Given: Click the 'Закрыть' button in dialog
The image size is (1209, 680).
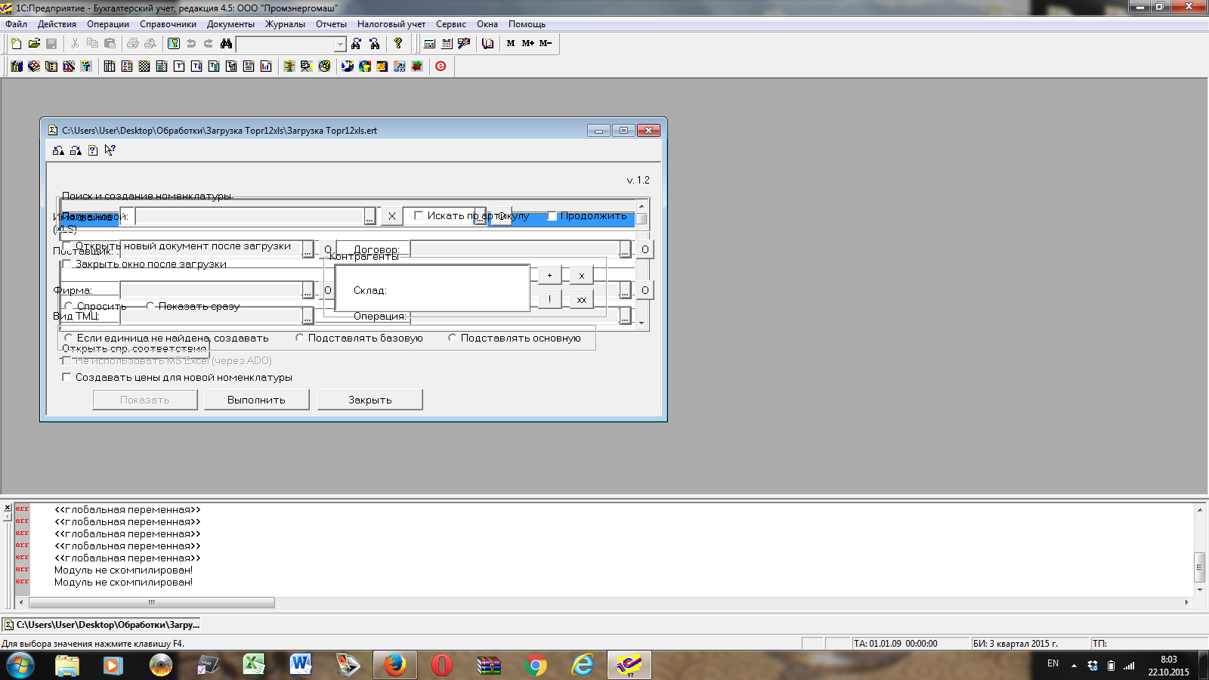Looking at the screenshot, I should coord(370,400).
